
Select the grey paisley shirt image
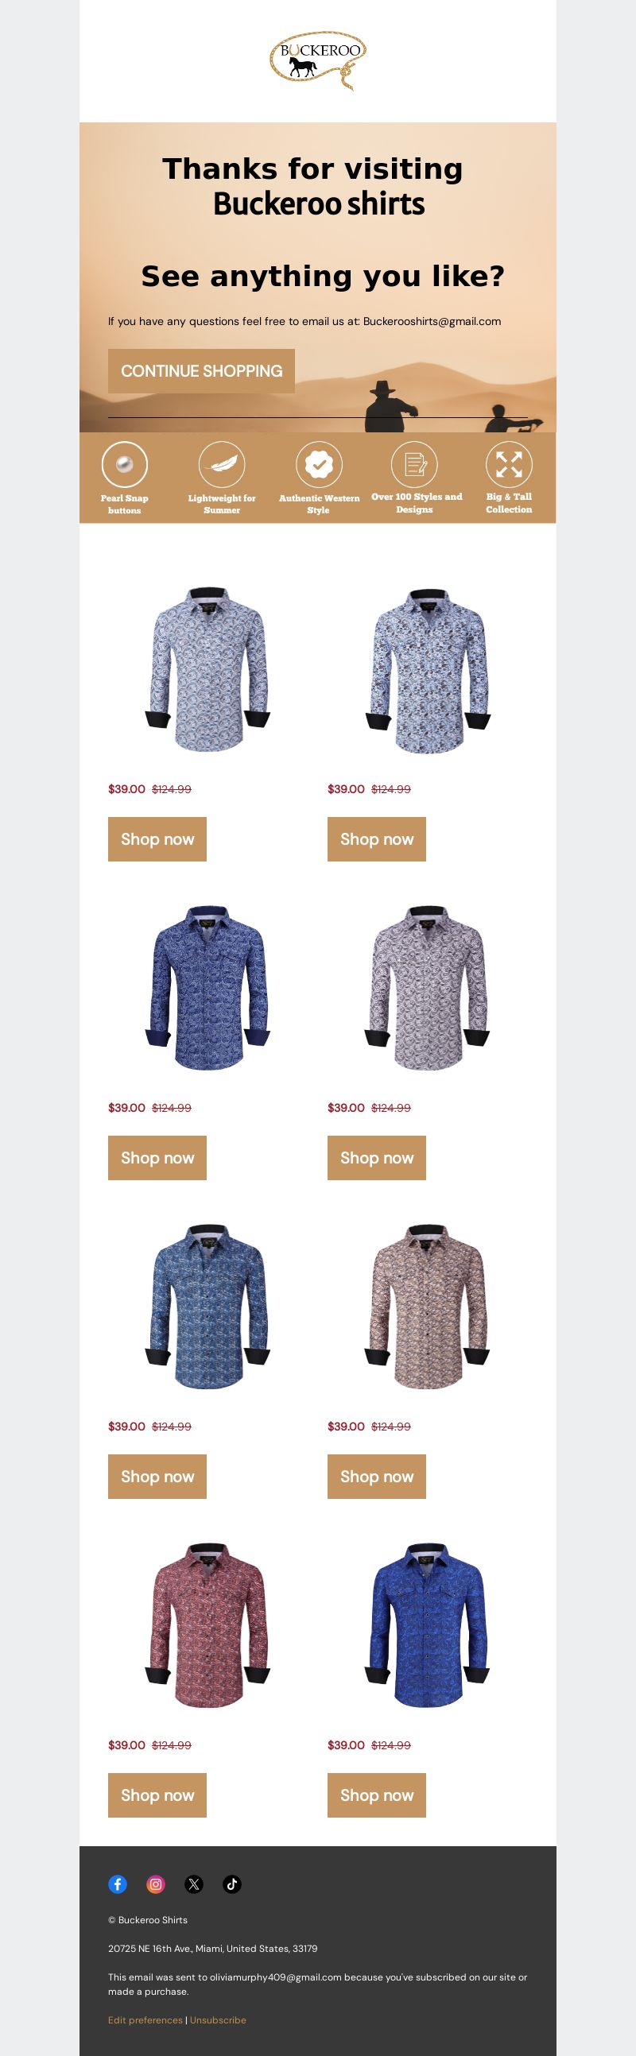[x=427, y=988]
